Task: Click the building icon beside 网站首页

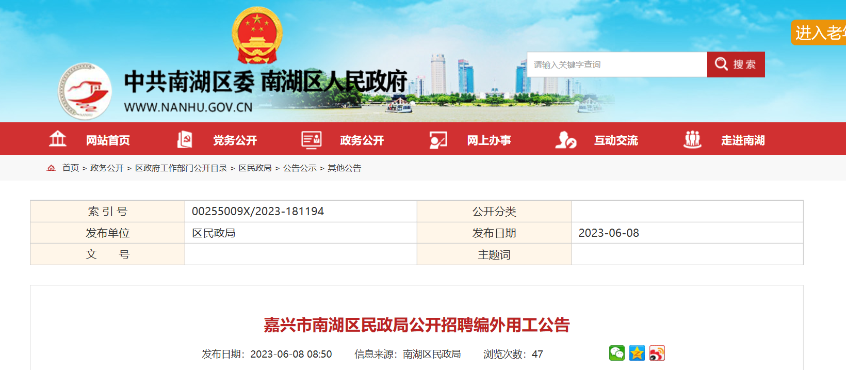Action: click(x=57, y=139)
